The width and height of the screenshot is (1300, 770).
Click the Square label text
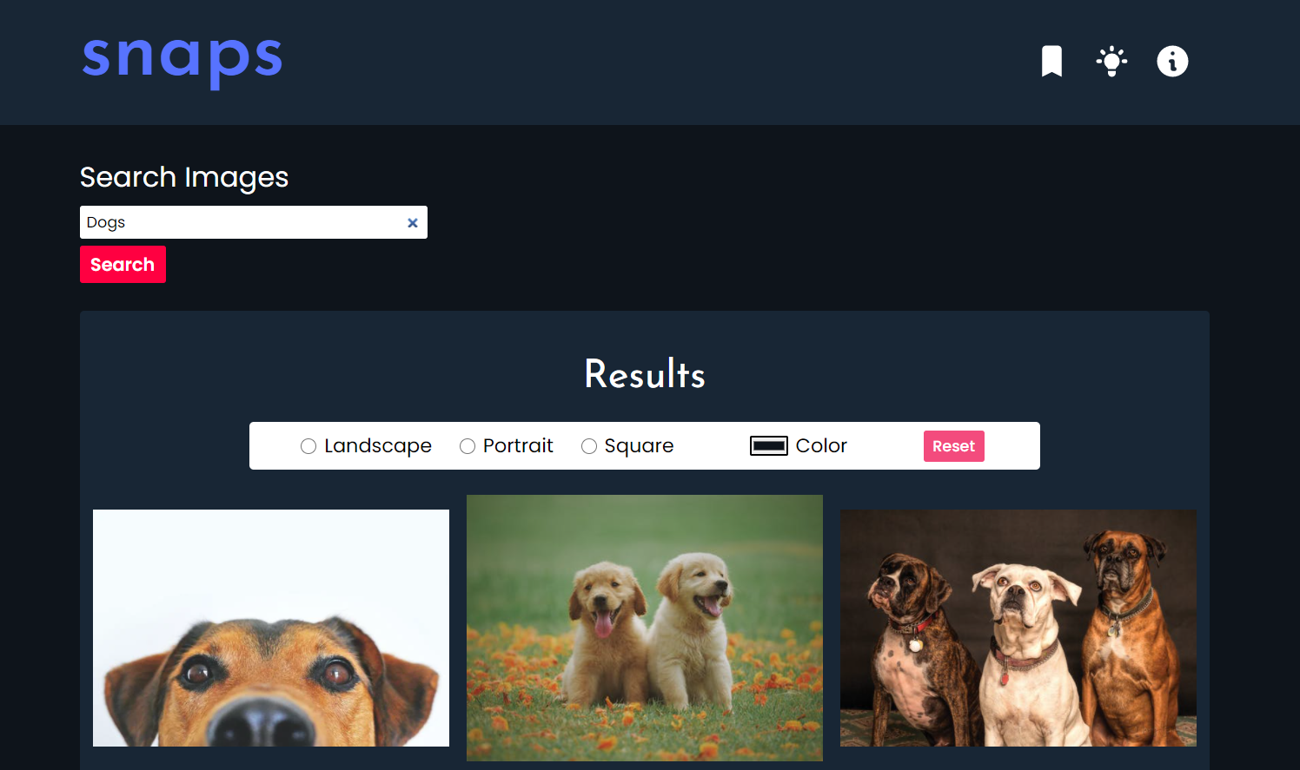click(x=639, y=446)
